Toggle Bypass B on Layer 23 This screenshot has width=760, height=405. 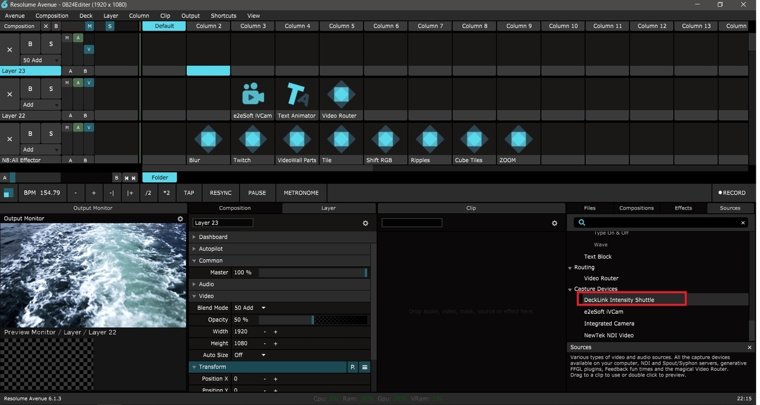pos(30,44)
